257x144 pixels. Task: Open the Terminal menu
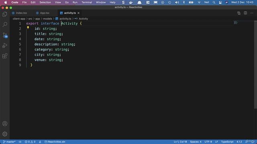87,2
